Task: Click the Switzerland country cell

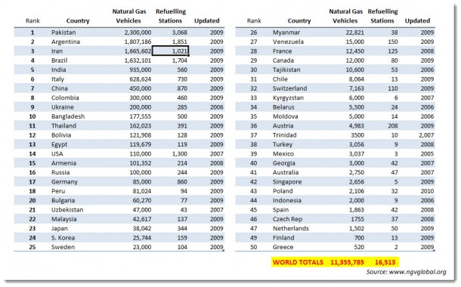Action: pos(289,88)
